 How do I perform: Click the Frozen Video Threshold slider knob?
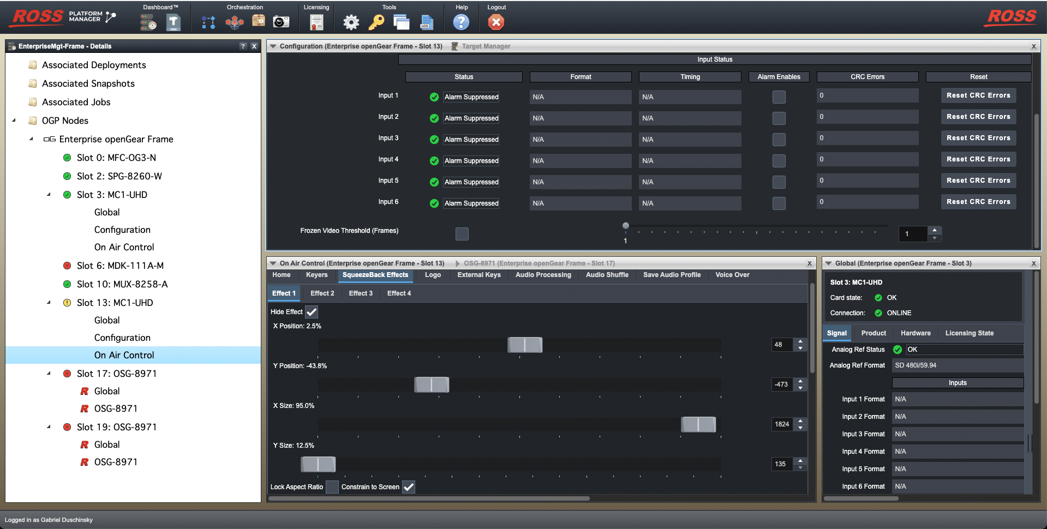tap(626, 226)
